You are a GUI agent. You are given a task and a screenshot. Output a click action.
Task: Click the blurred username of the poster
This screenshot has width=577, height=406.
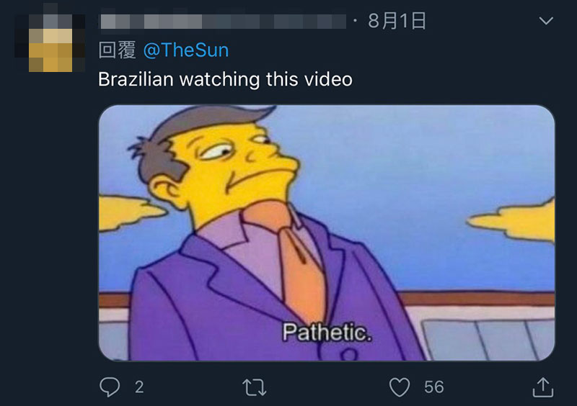(224, 22)
